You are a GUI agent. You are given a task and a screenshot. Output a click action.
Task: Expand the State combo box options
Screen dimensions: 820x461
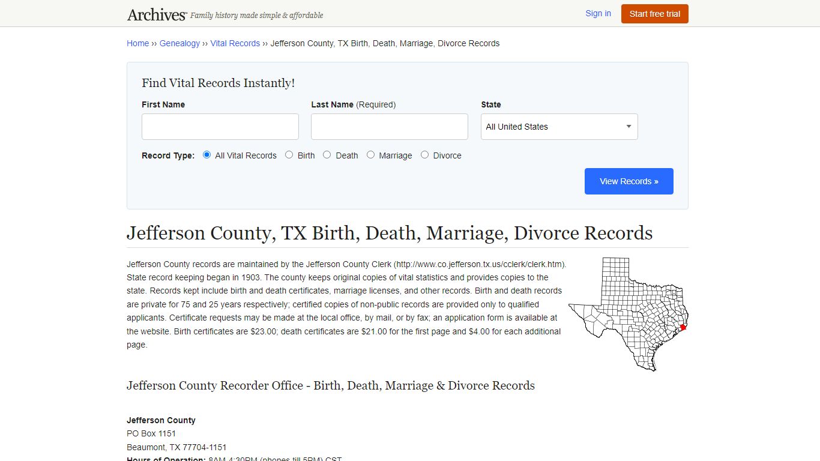pyautogui.click(x=628, y=127)
